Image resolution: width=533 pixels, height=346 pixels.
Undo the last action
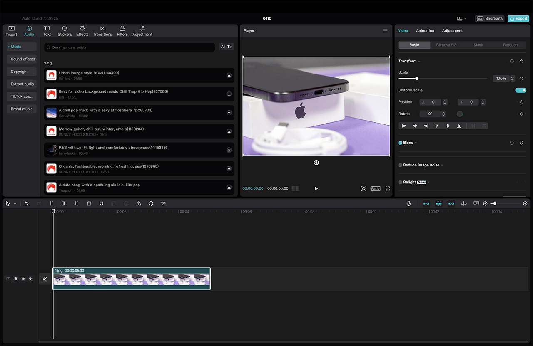pos(26,203)
